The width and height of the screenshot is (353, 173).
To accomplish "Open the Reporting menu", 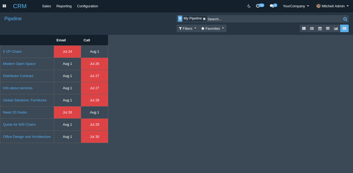I will 64,6.
